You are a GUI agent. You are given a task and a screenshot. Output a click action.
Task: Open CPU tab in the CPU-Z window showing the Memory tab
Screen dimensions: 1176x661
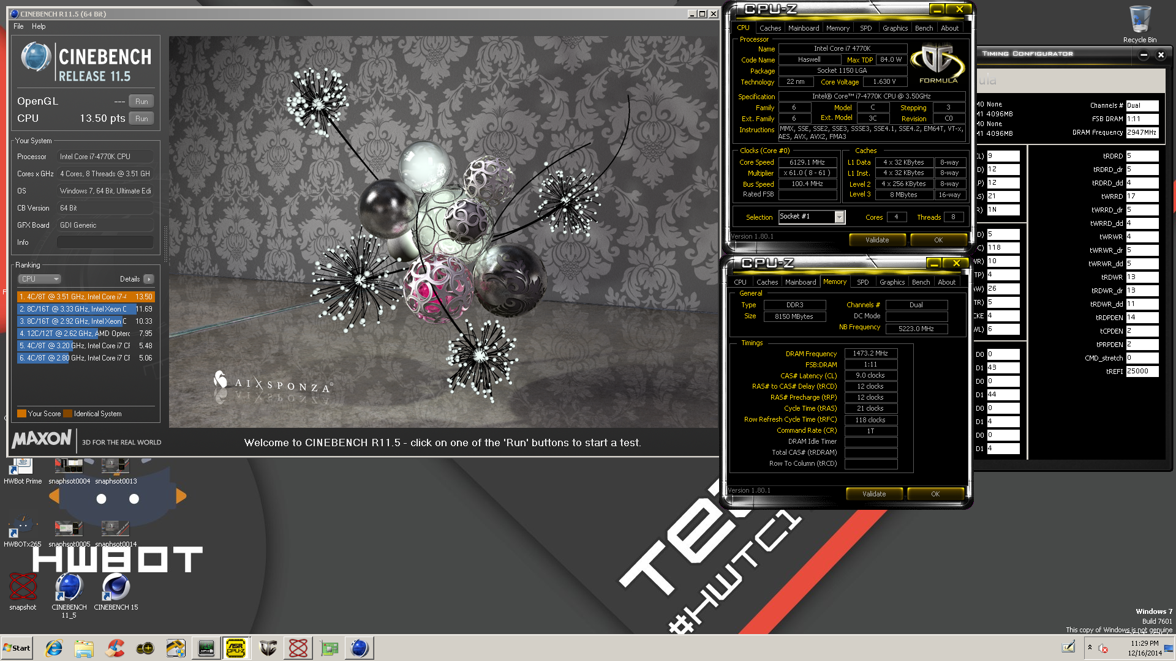point(740,282)
